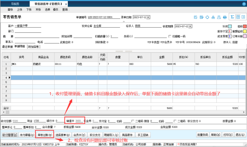Toggle the 二维码 checkbox after 支付宝 扫码
The width and height of the screenshot is (247, 147).
(x=133, y=121)
